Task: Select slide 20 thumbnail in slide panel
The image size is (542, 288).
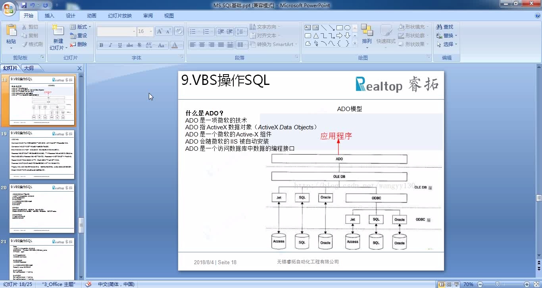Action: click(x=42, y=208)
